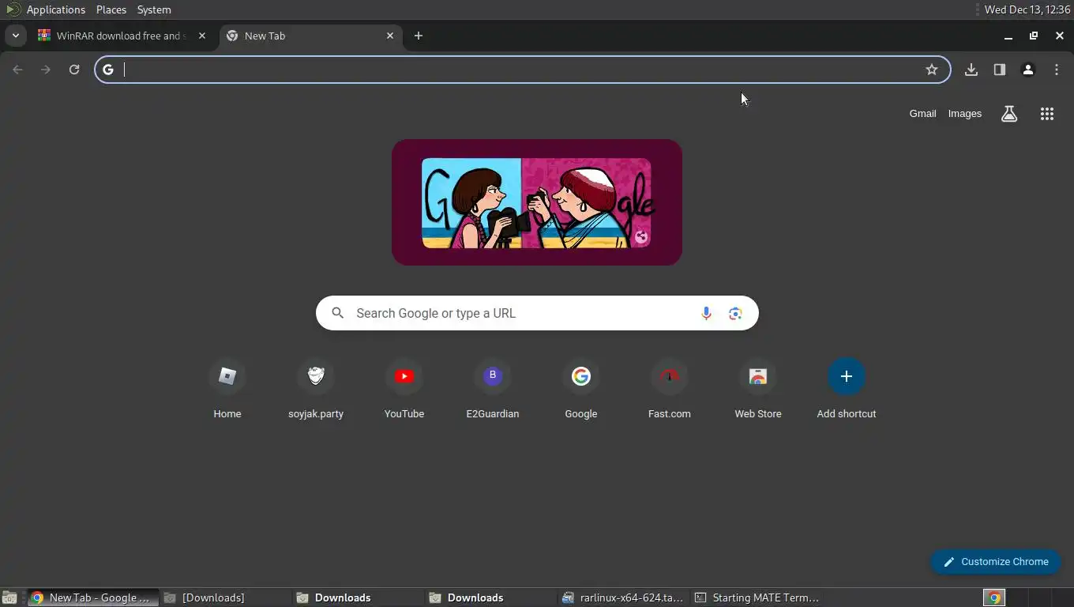1074x607 pixels.
Task: Open the Google apps grid
Action: point(1047,114)
